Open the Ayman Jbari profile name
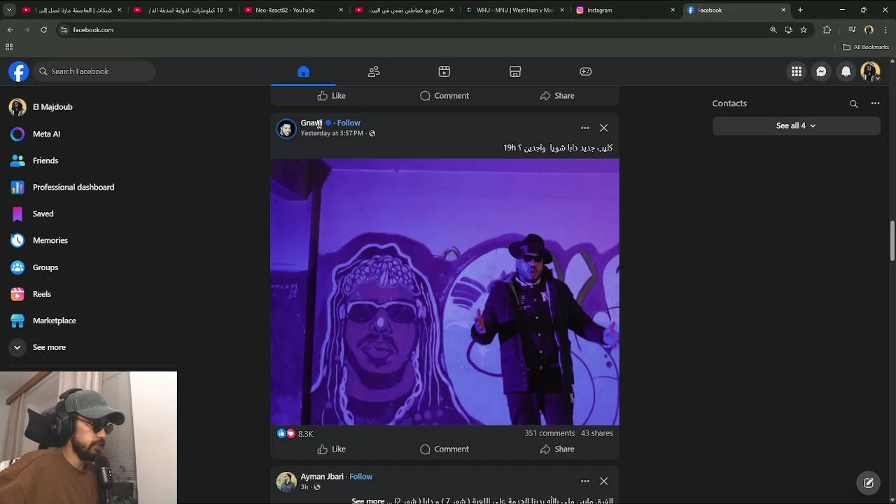 pyautogui.click(x=322, y=477)
